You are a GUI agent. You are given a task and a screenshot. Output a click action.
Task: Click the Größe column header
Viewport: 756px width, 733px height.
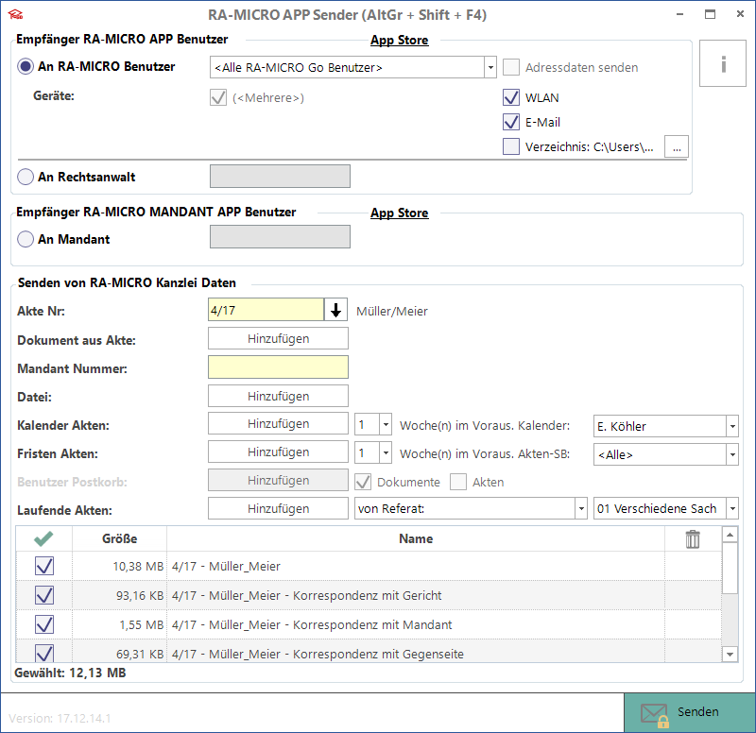pyautogui.click(x=120, y=538)
